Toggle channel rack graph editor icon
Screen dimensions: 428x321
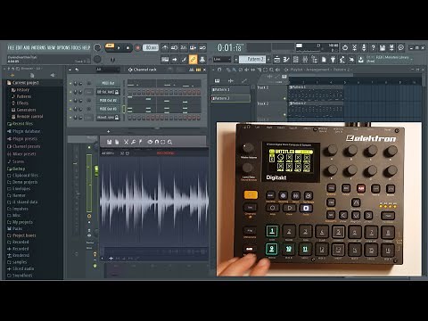[x=191, y=70]
